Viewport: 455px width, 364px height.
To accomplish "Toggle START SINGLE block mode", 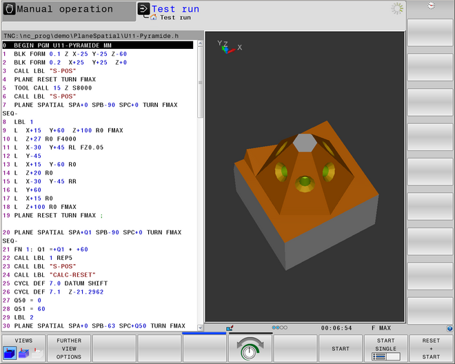I will (385, 348).
